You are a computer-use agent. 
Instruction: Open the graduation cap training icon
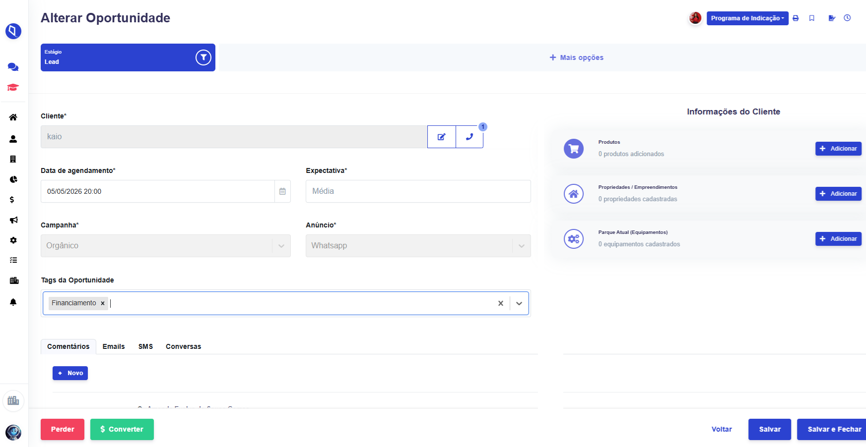pos(13,87)
